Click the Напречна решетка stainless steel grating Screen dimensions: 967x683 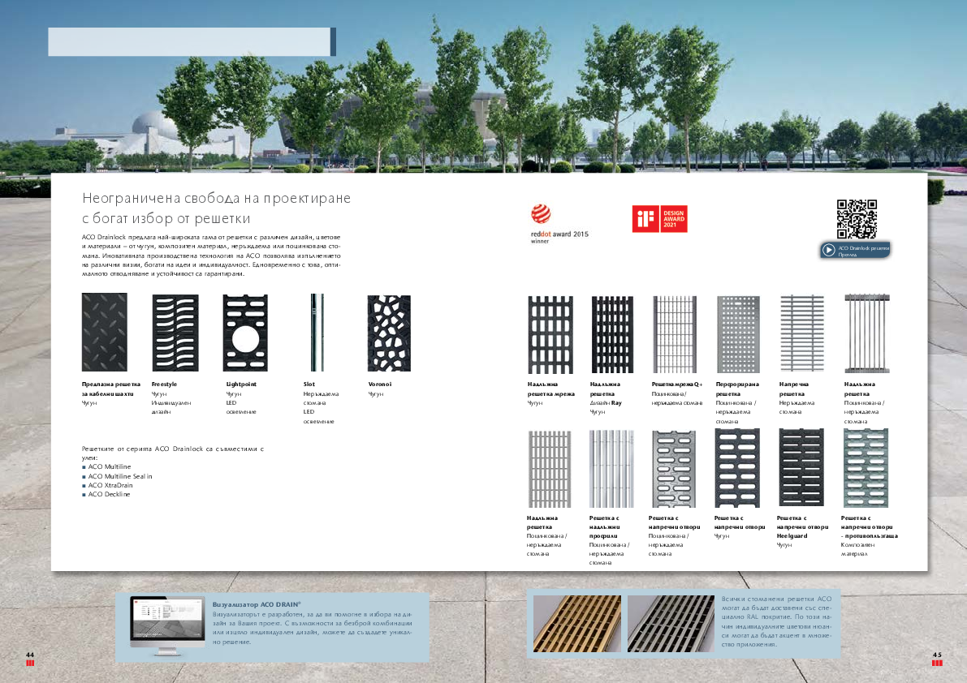(801, 334)
